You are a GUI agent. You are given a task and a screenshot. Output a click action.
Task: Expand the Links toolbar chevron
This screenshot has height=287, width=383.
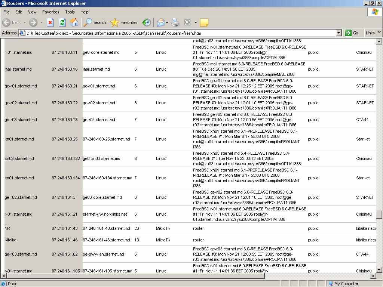tap(379, 32)
